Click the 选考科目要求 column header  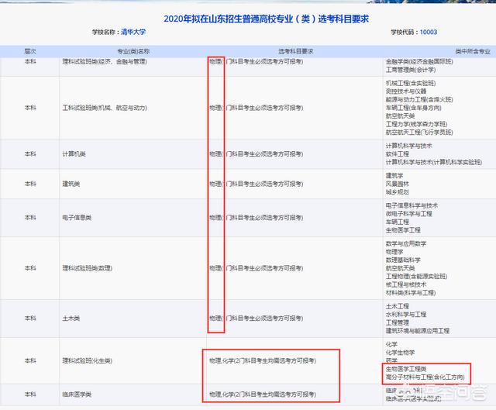(x=296, y=51)
